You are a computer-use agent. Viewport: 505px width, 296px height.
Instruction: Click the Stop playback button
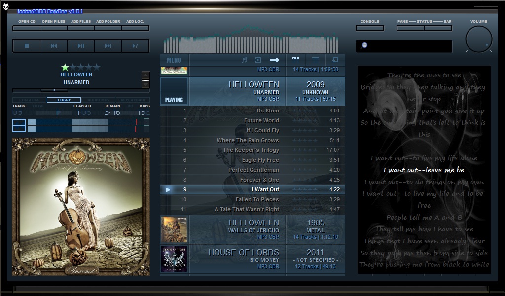click(27, 46)
